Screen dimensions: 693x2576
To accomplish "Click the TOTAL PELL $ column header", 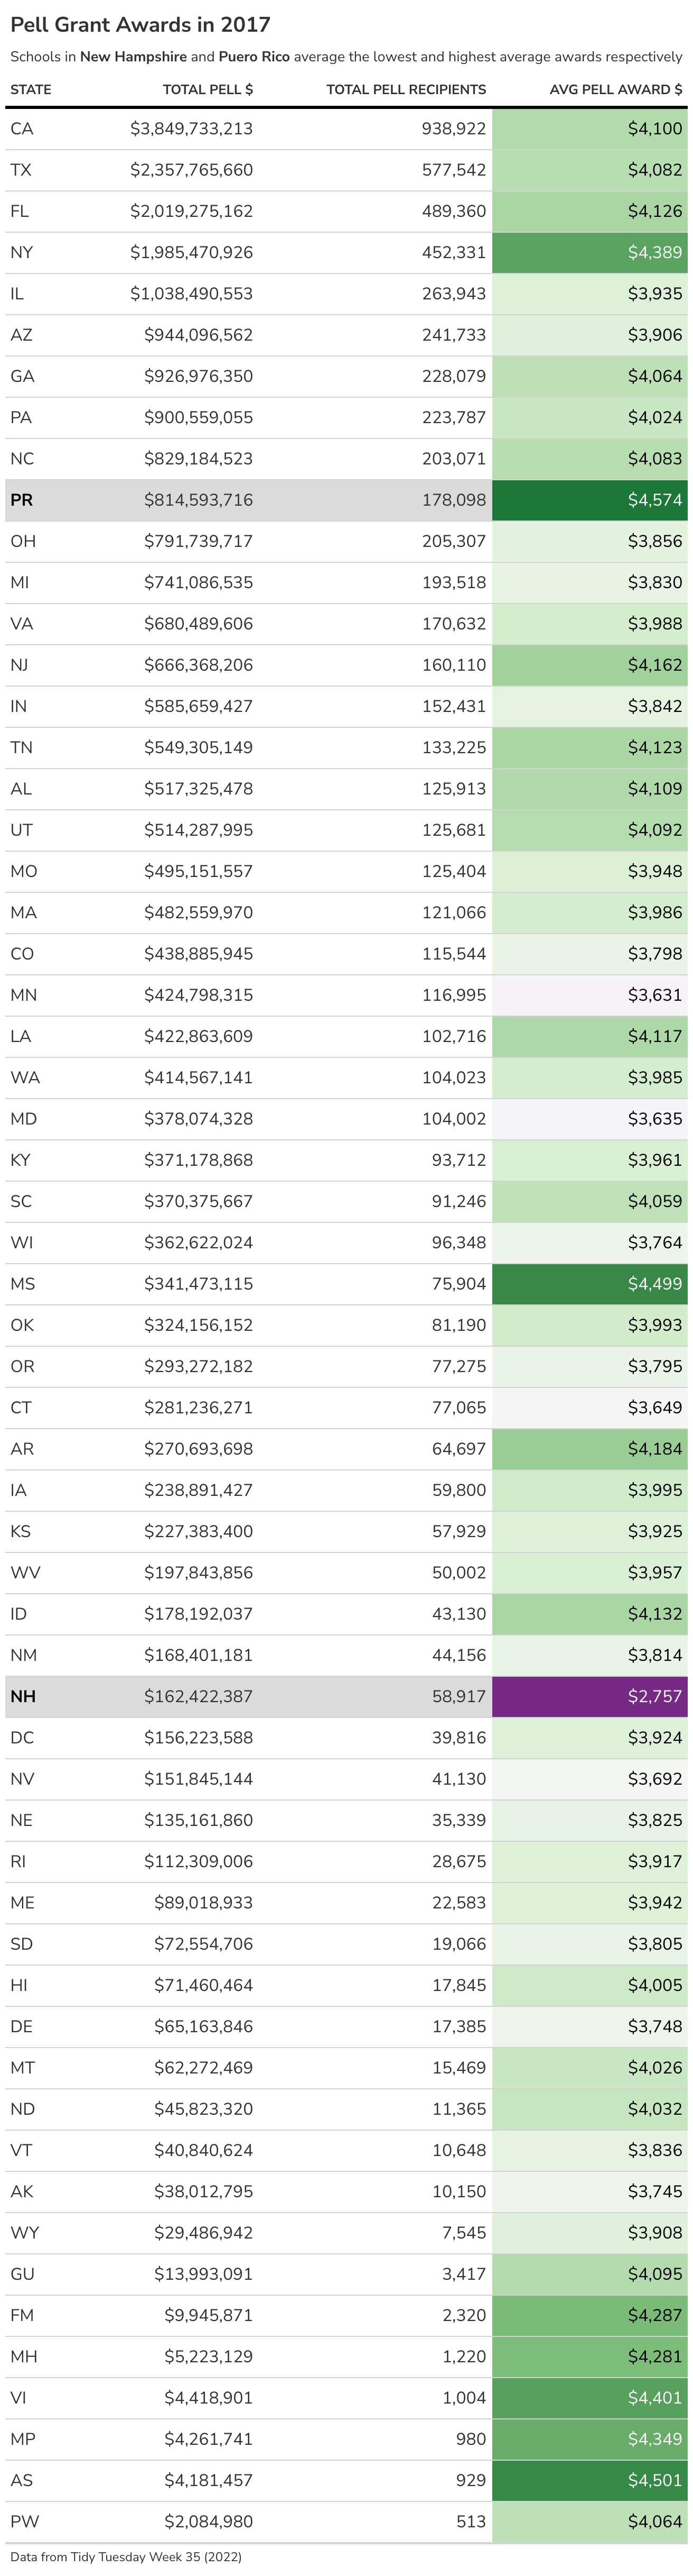I will (208, 89).
